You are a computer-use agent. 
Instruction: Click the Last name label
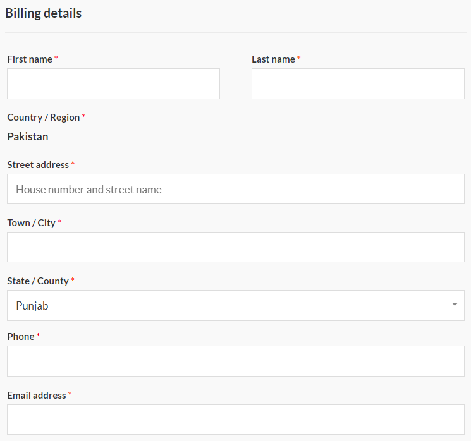[273, 59]
